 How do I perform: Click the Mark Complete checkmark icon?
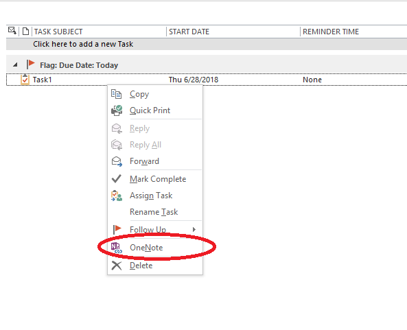point(116,179)
